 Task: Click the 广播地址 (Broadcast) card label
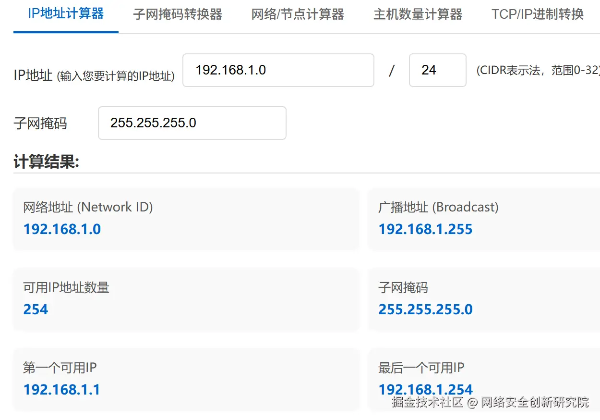438,207
